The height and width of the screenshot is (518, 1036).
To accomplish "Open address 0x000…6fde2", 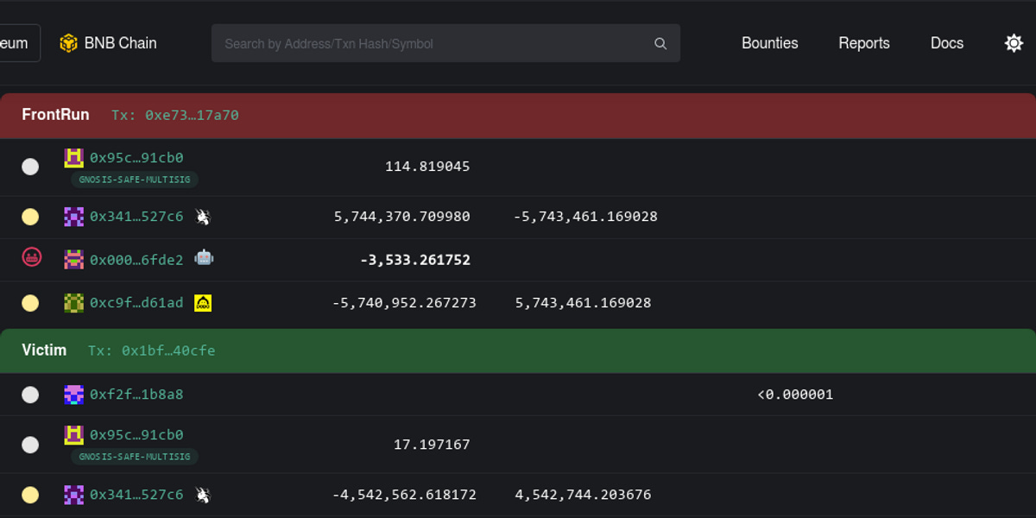I will (x=136, y=260).
